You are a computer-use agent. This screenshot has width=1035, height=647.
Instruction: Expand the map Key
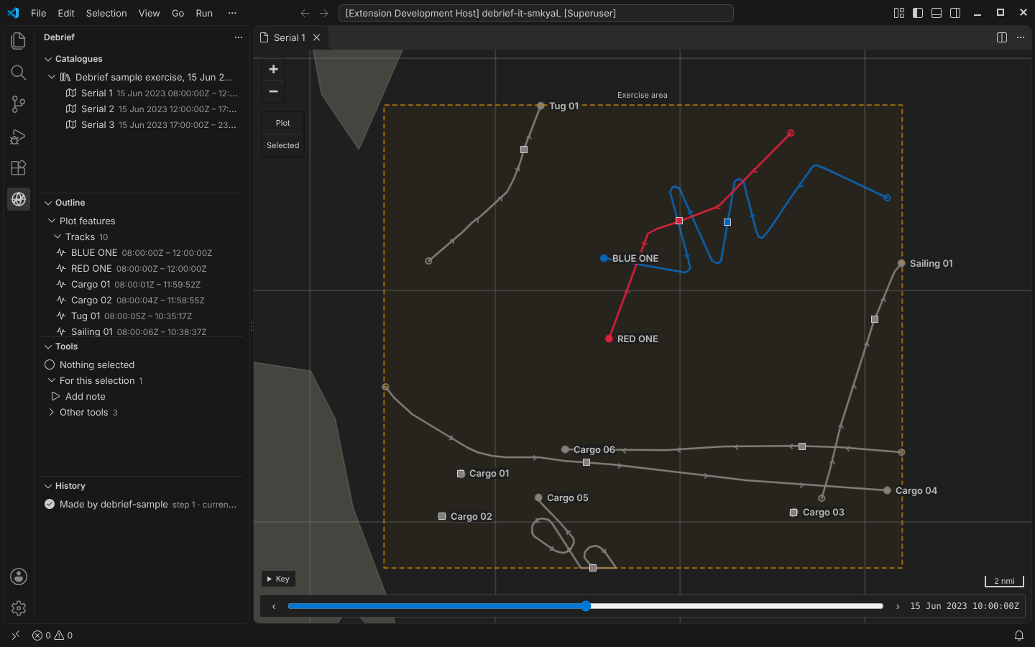(278, 579)
